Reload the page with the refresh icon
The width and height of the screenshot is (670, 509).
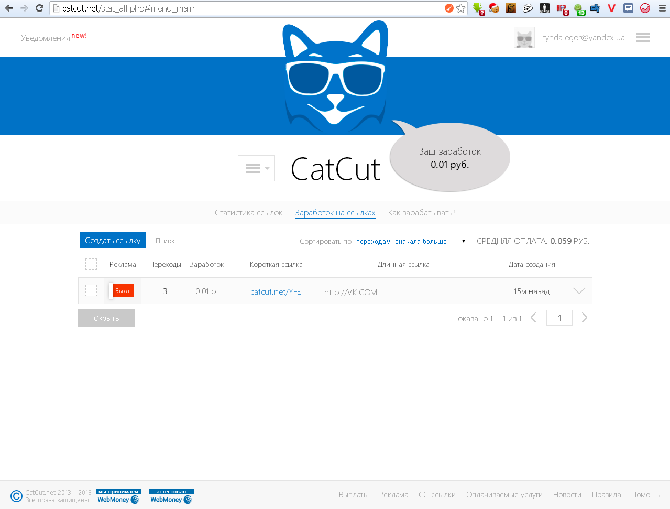pos(39,8)
